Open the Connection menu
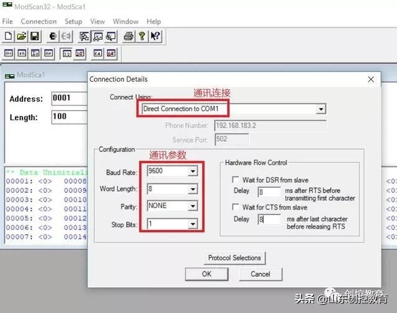This screenshot has width=397, height=313. (x=38, y=21)
